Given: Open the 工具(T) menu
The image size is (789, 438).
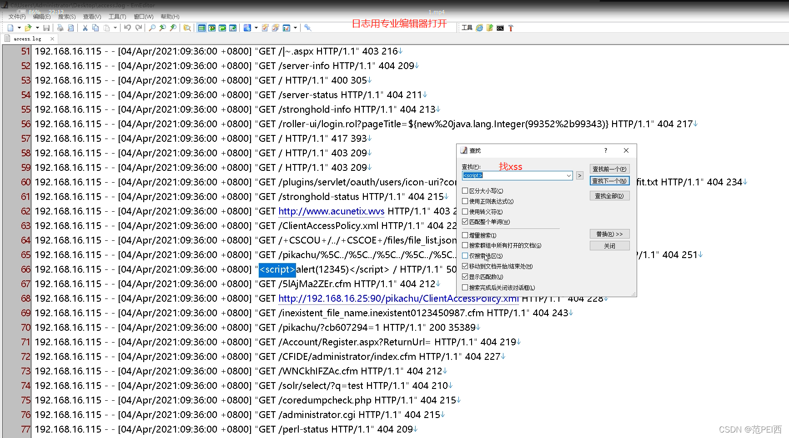Looking at the screenshot, I should [x=117, y=17].
